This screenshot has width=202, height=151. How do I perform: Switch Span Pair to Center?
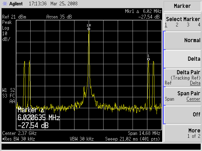pos(193,99)
